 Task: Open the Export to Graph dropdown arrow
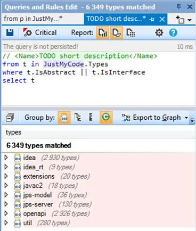coord(186,118)
